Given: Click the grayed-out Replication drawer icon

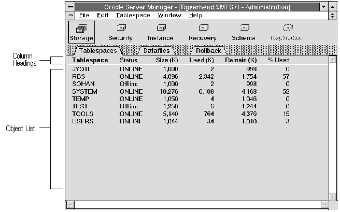Looking at the screenshot, I should 287,32.
